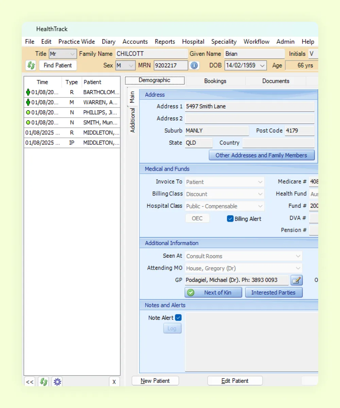Viewport: 340px width, 408px height.
Task: Click the Address 1 field
Action: point(250,106)
